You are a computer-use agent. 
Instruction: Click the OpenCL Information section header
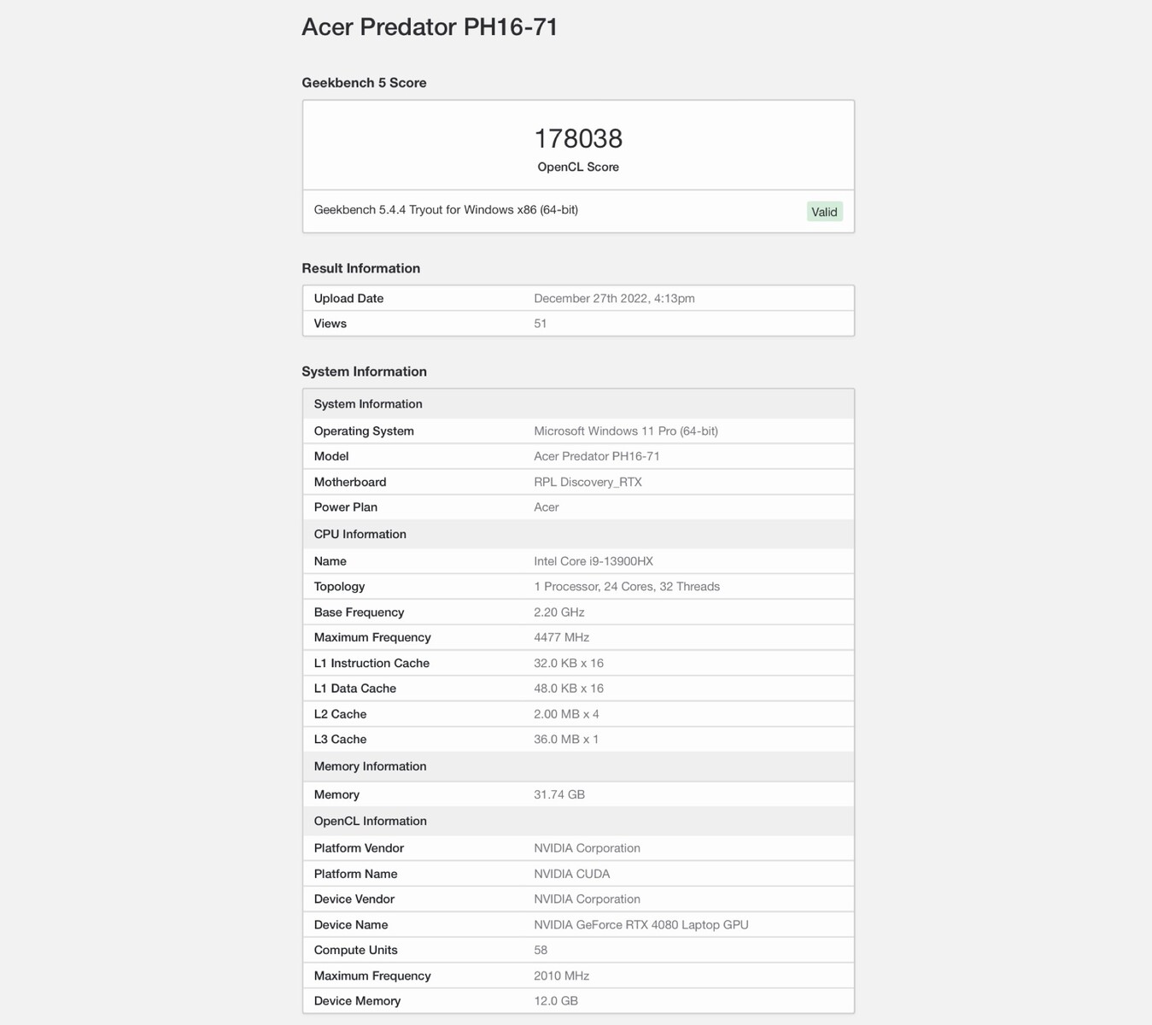(x=370, y=821)
